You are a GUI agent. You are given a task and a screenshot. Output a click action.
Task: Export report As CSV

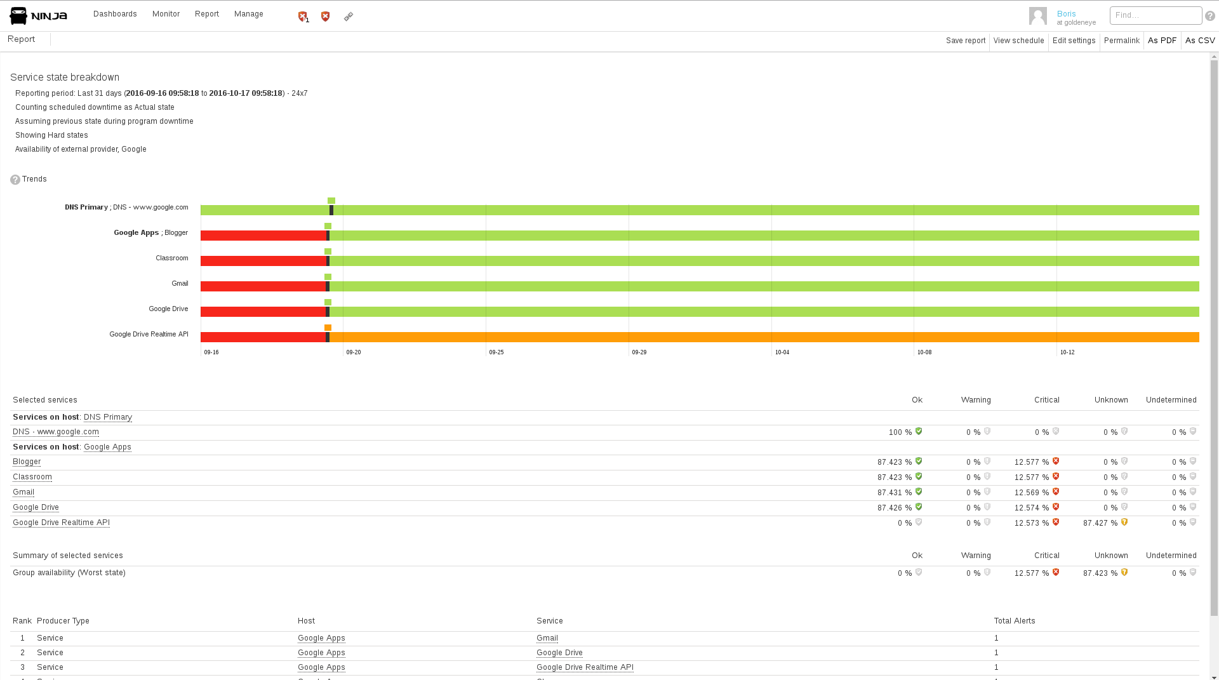coord(1200,41)
